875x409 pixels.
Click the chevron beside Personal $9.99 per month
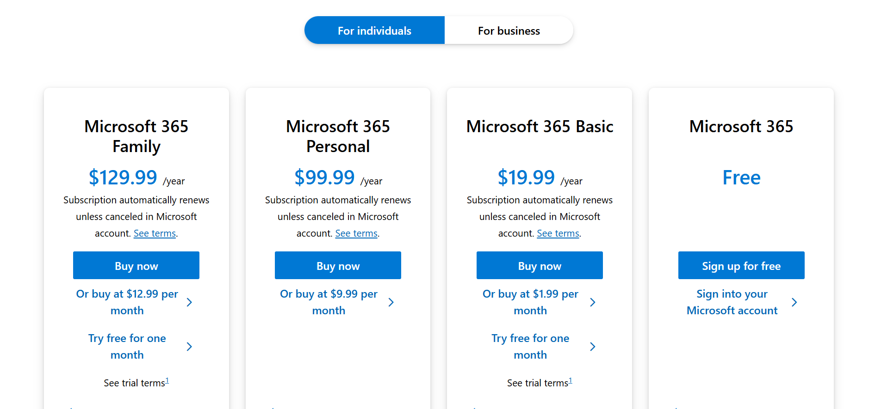(x=391, y=302)
